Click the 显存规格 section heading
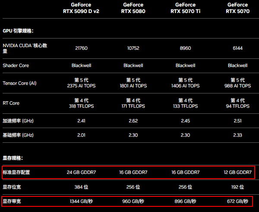 click(x=13, y=158)
